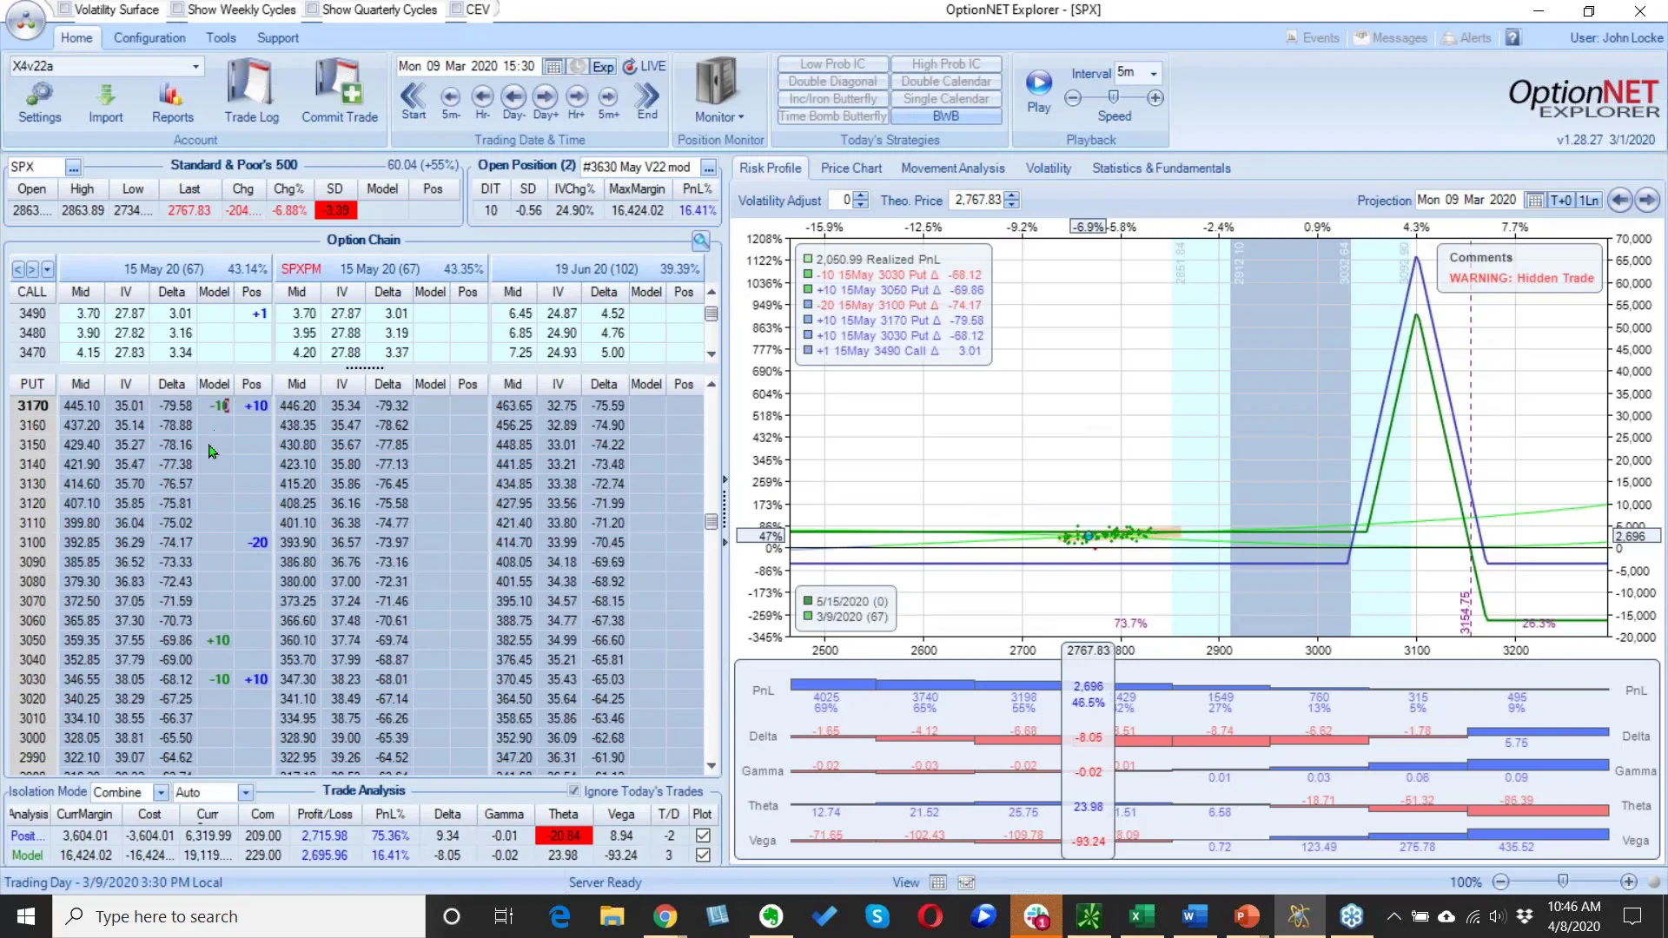
Task: Adjust the 100% zoom slider
Action: (x=1563, y=882)
